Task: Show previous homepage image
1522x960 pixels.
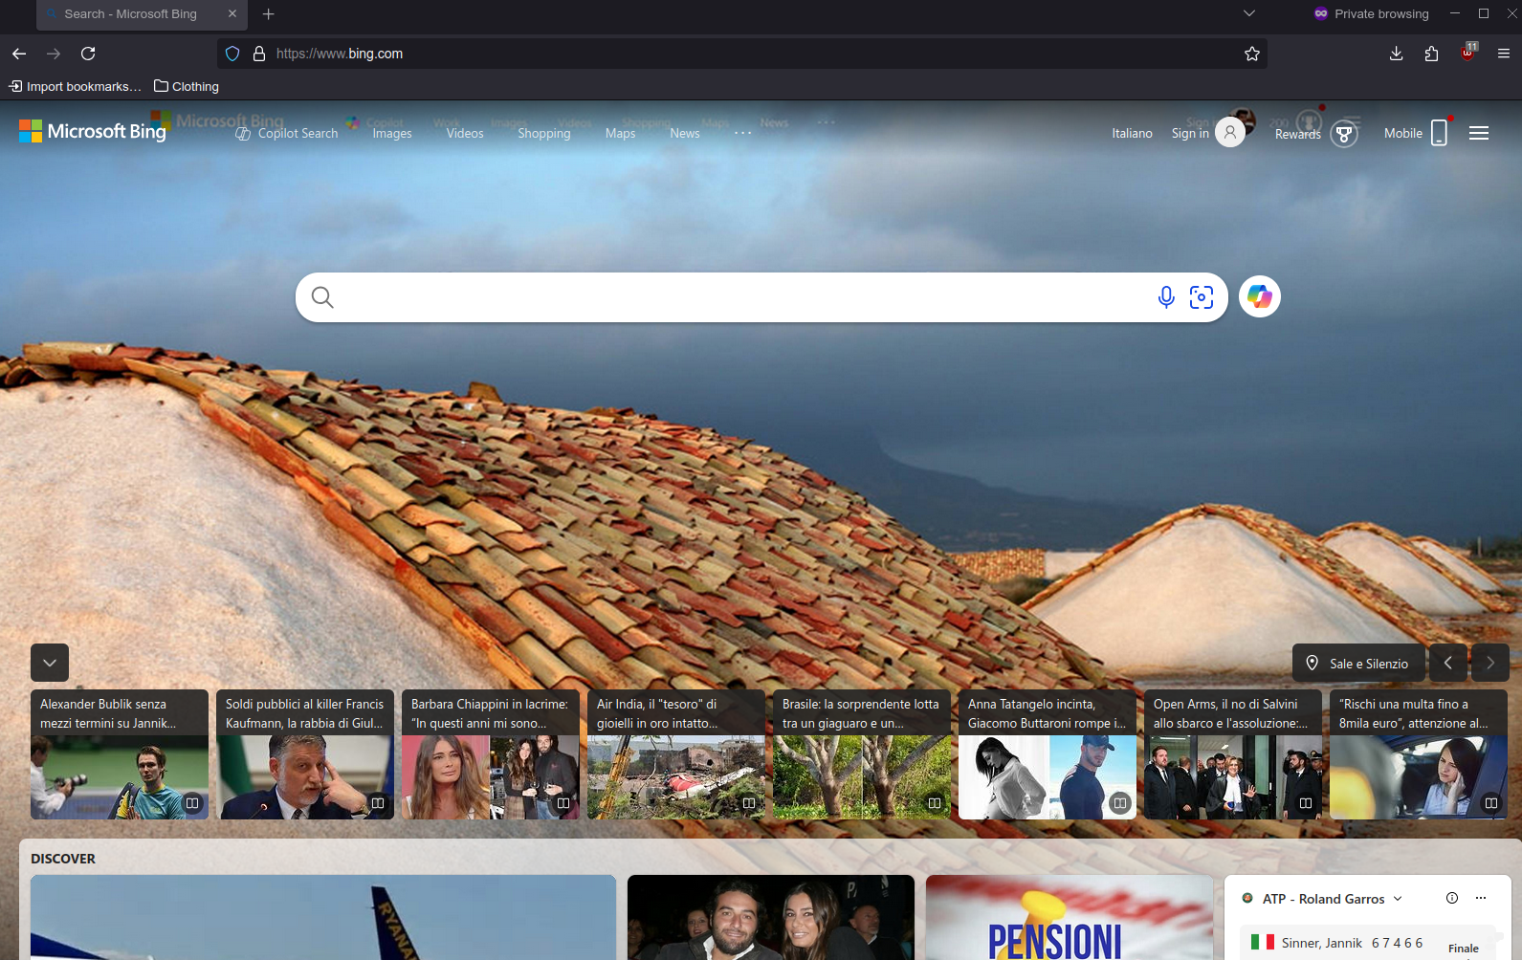Action: click(1448, 663)
